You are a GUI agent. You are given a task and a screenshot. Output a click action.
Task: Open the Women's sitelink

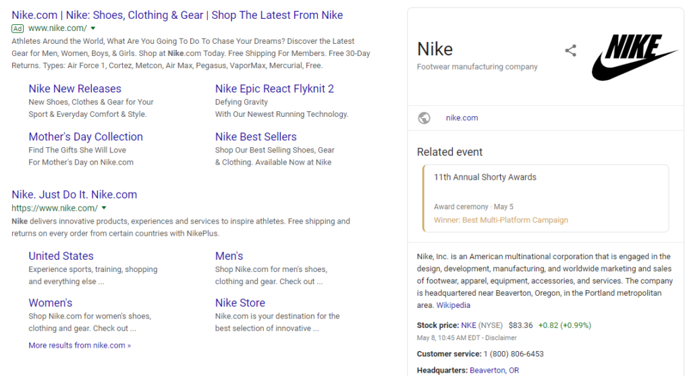tap(51, 303)
